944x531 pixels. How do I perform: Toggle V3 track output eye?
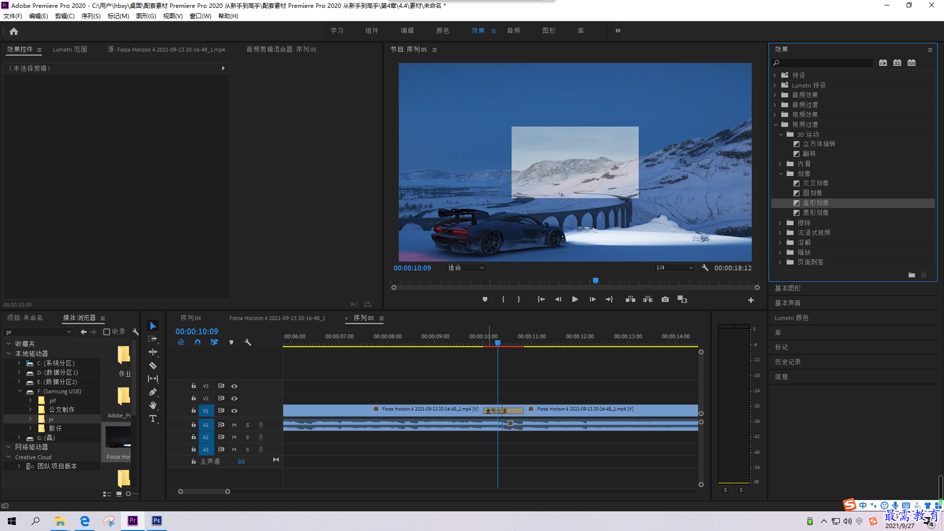[235, 386]
